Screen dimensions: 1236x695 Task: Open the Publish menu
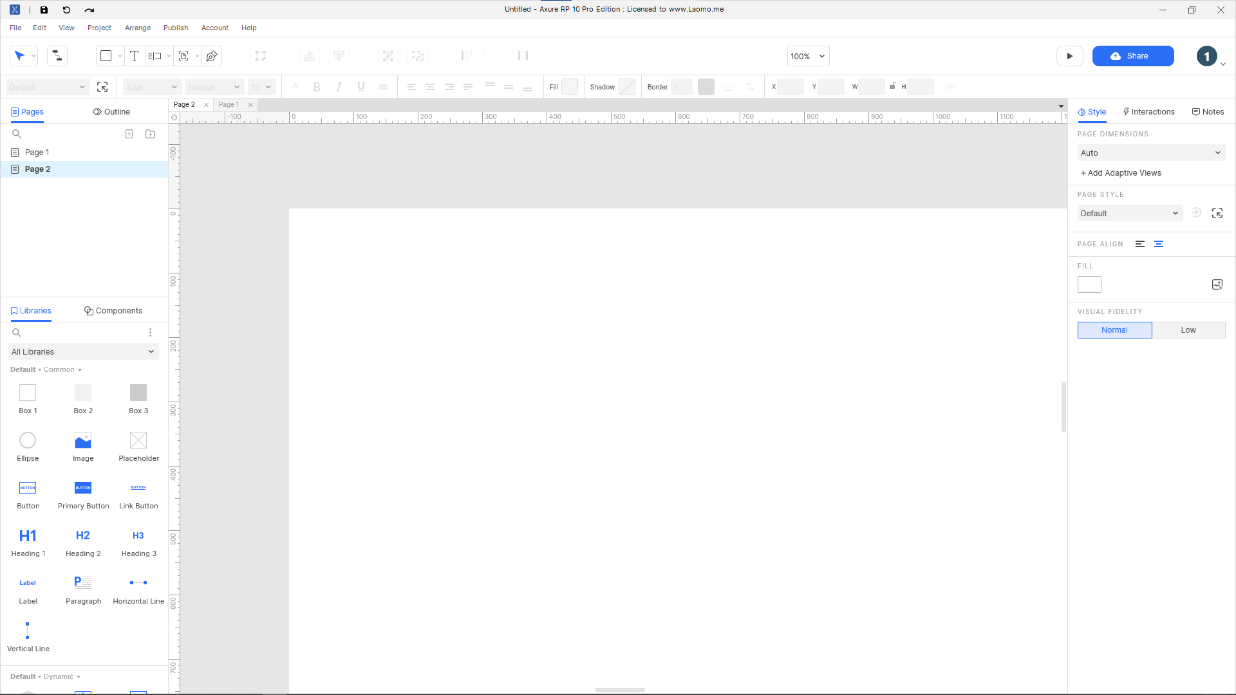(x=176, y=28)
